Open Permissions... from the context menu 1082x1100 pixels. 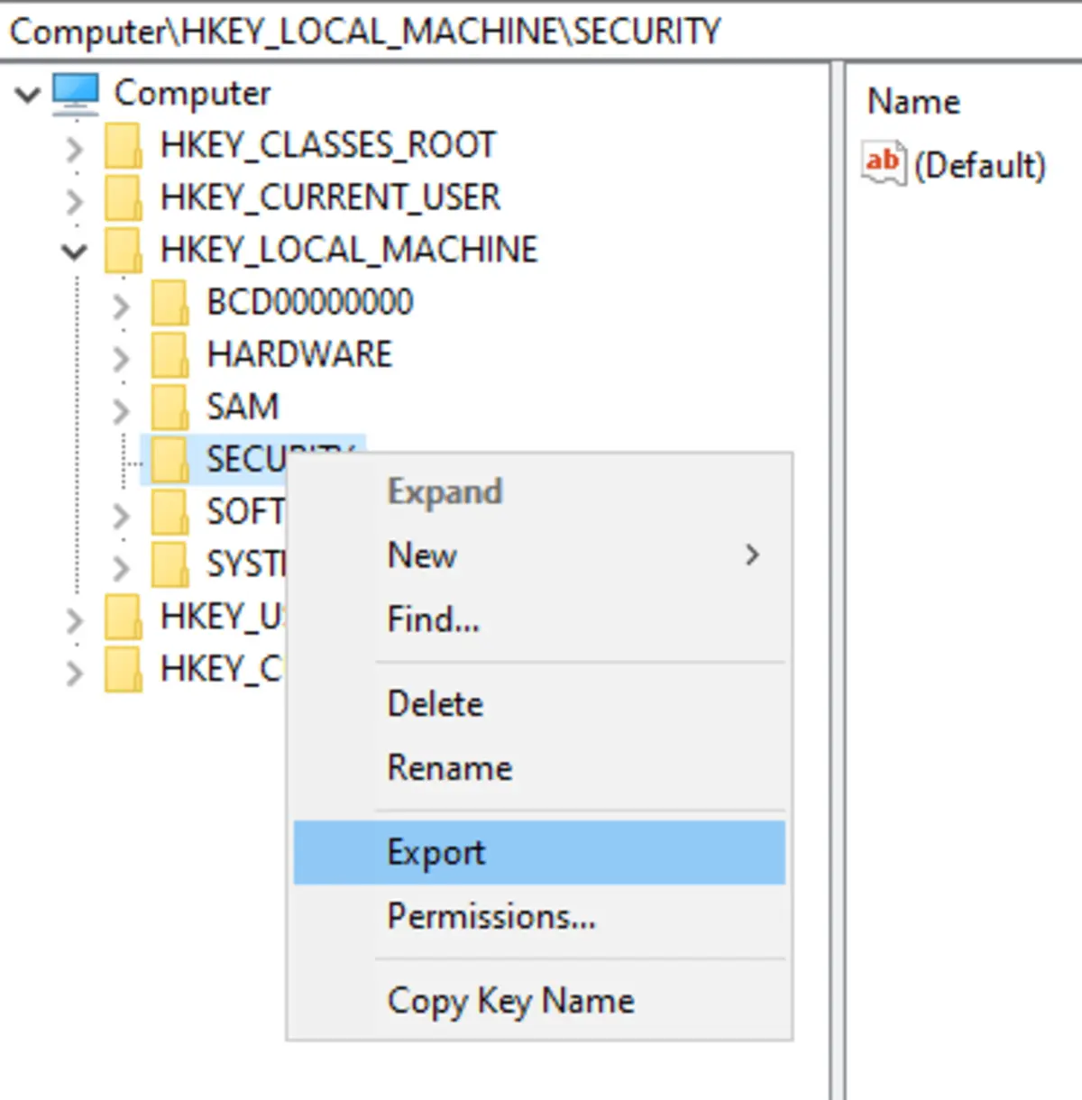pos(539,916)
